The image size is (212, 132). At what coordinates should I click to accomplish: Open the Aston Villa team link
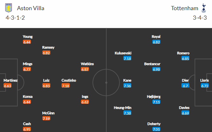point(31,8)
